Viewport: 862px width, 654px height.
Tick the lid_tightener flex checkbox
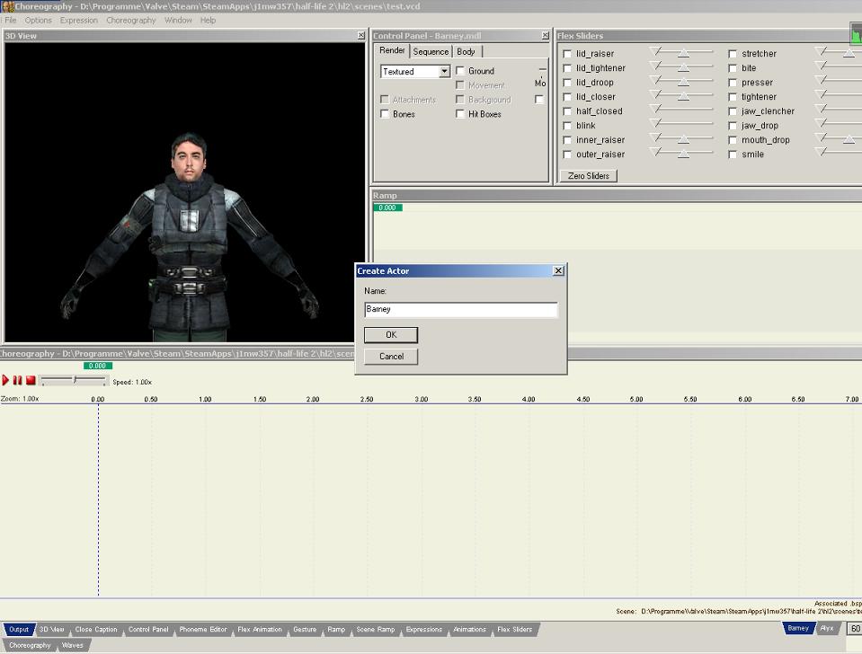pyautogui.click(x=567, y=68)
